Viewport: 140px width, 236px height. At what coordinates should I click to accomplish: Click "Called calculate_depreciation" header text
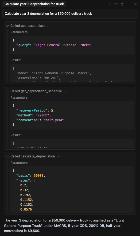(33, 156)
